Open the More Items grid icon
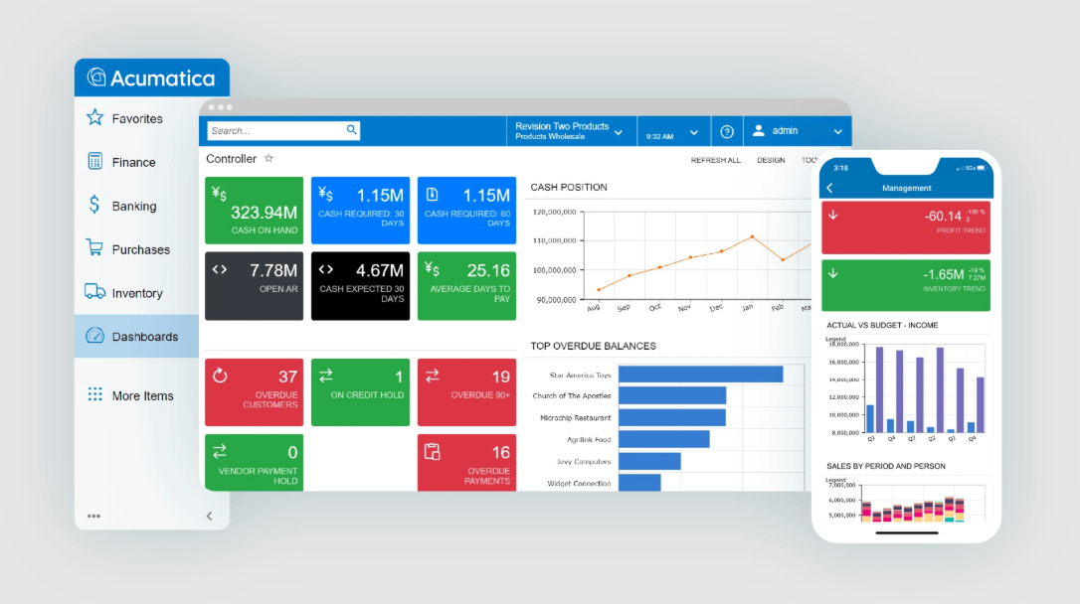1080x604 pixels. point(95,394)
